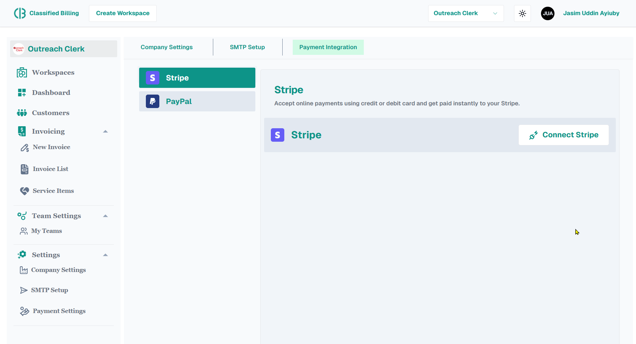This screenshot has width=636, height=344.
Task: Open Payment Settings in sidebar
Action: coord(59,311)
